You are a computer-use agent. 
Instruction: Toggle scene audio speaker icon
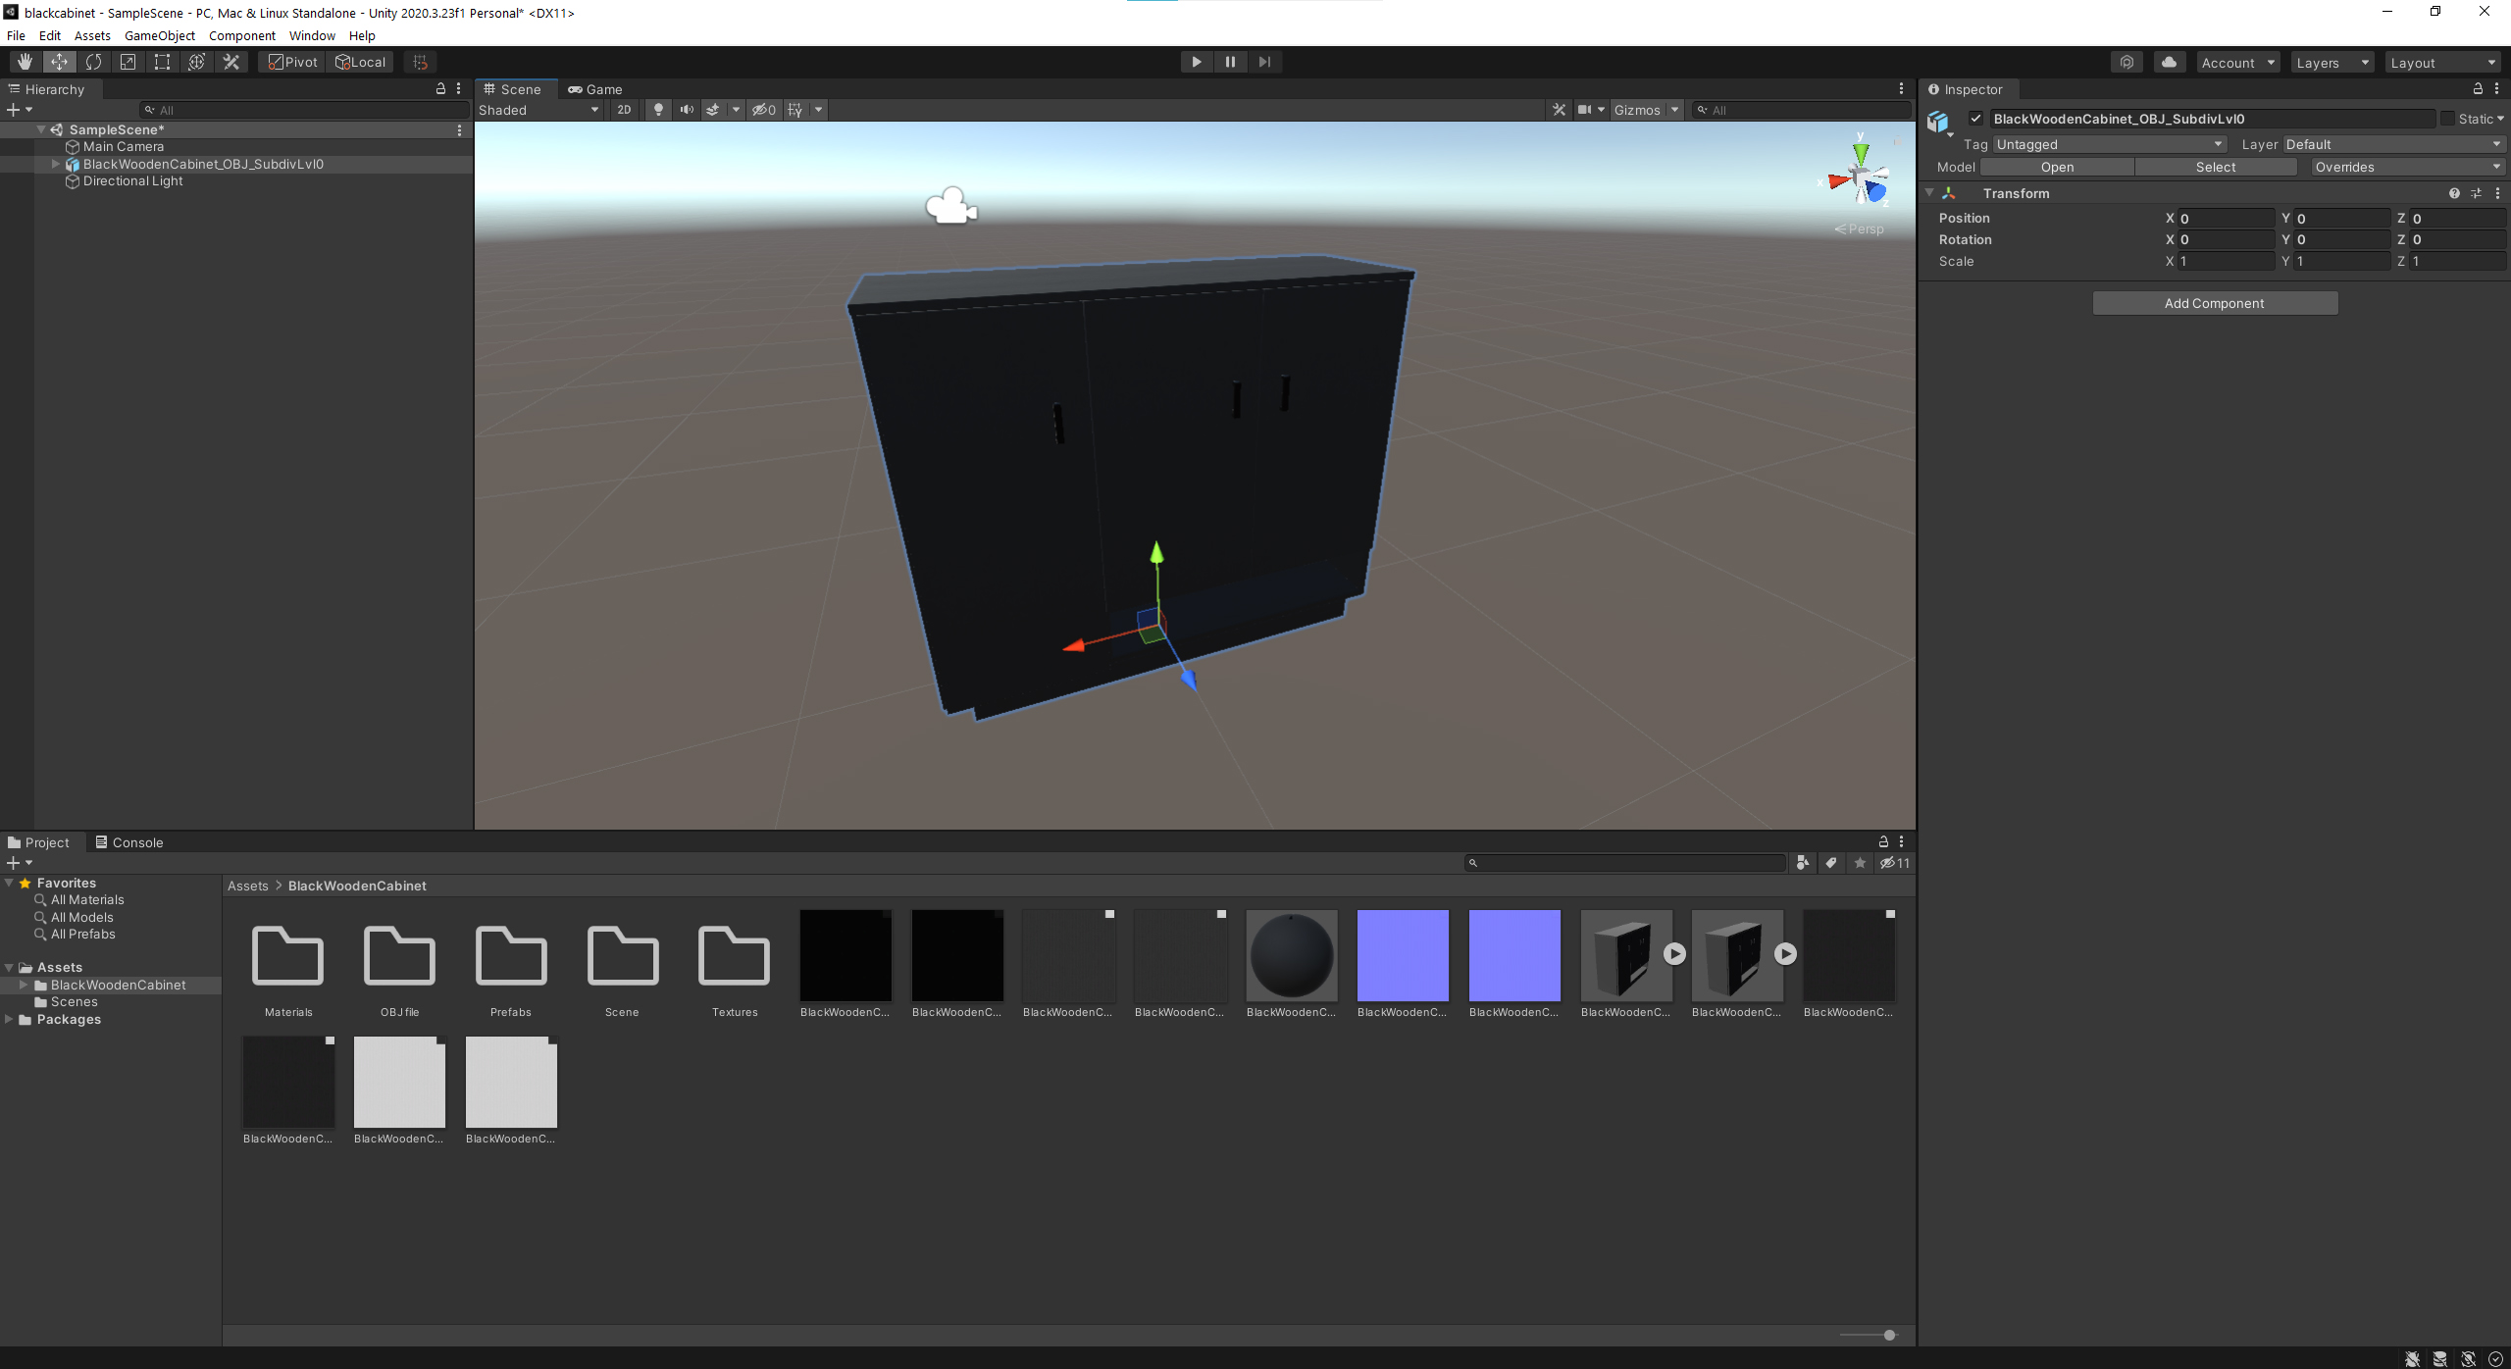pyautogui.click(x=687, y=110)
